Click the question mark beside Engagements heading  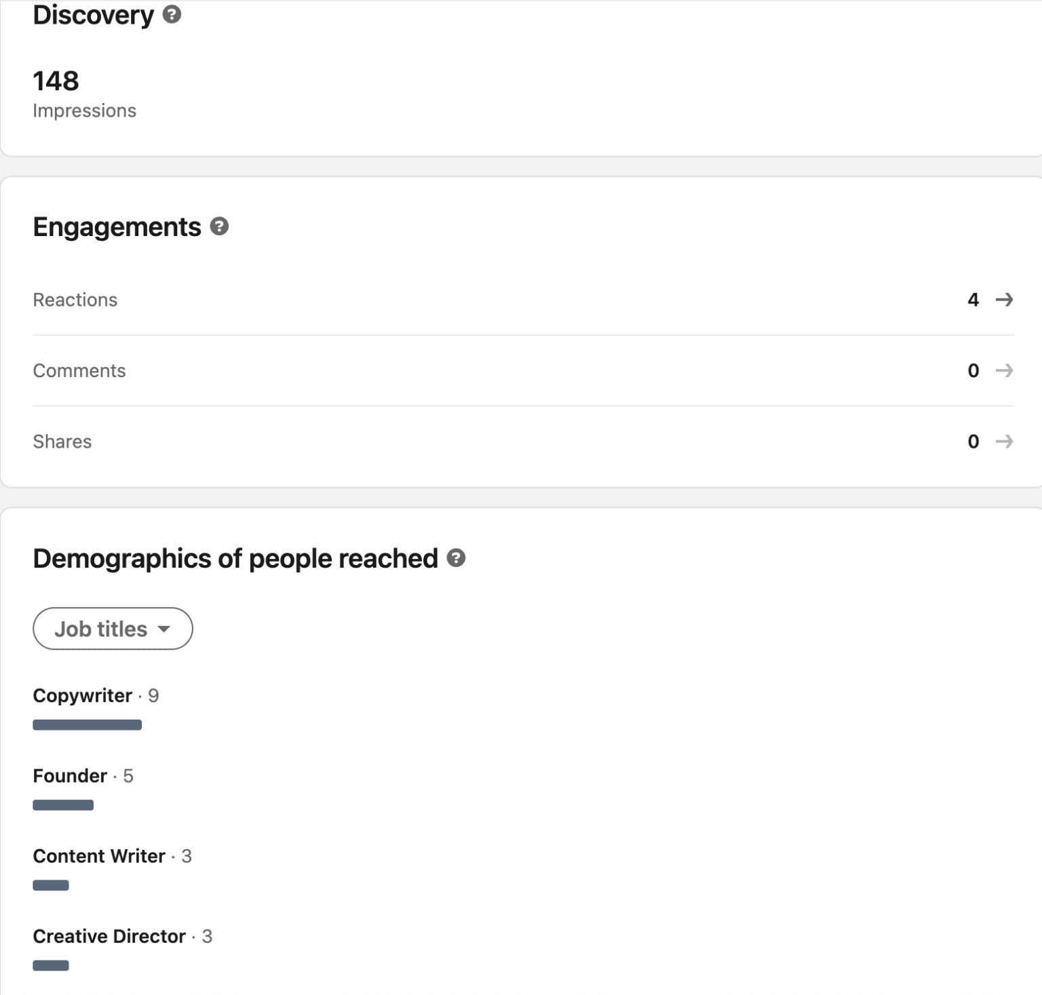tap(219, 227)
